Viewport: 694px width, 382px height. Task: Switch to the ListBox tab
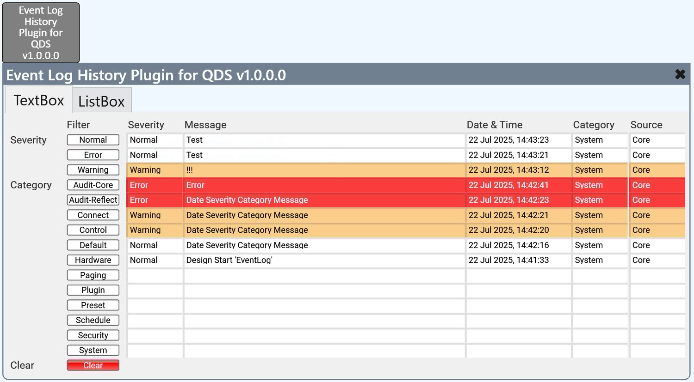pyautogui.click(x=102, y=101)
